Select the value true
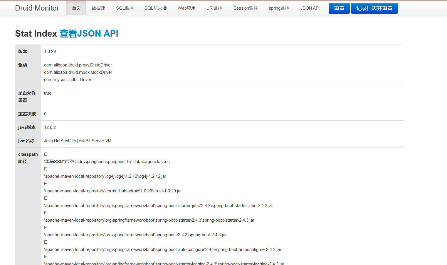 coord(48,93)
